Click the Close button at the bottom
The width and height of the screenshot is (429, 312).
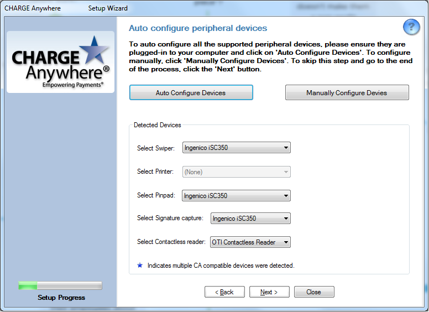[314, 292]
